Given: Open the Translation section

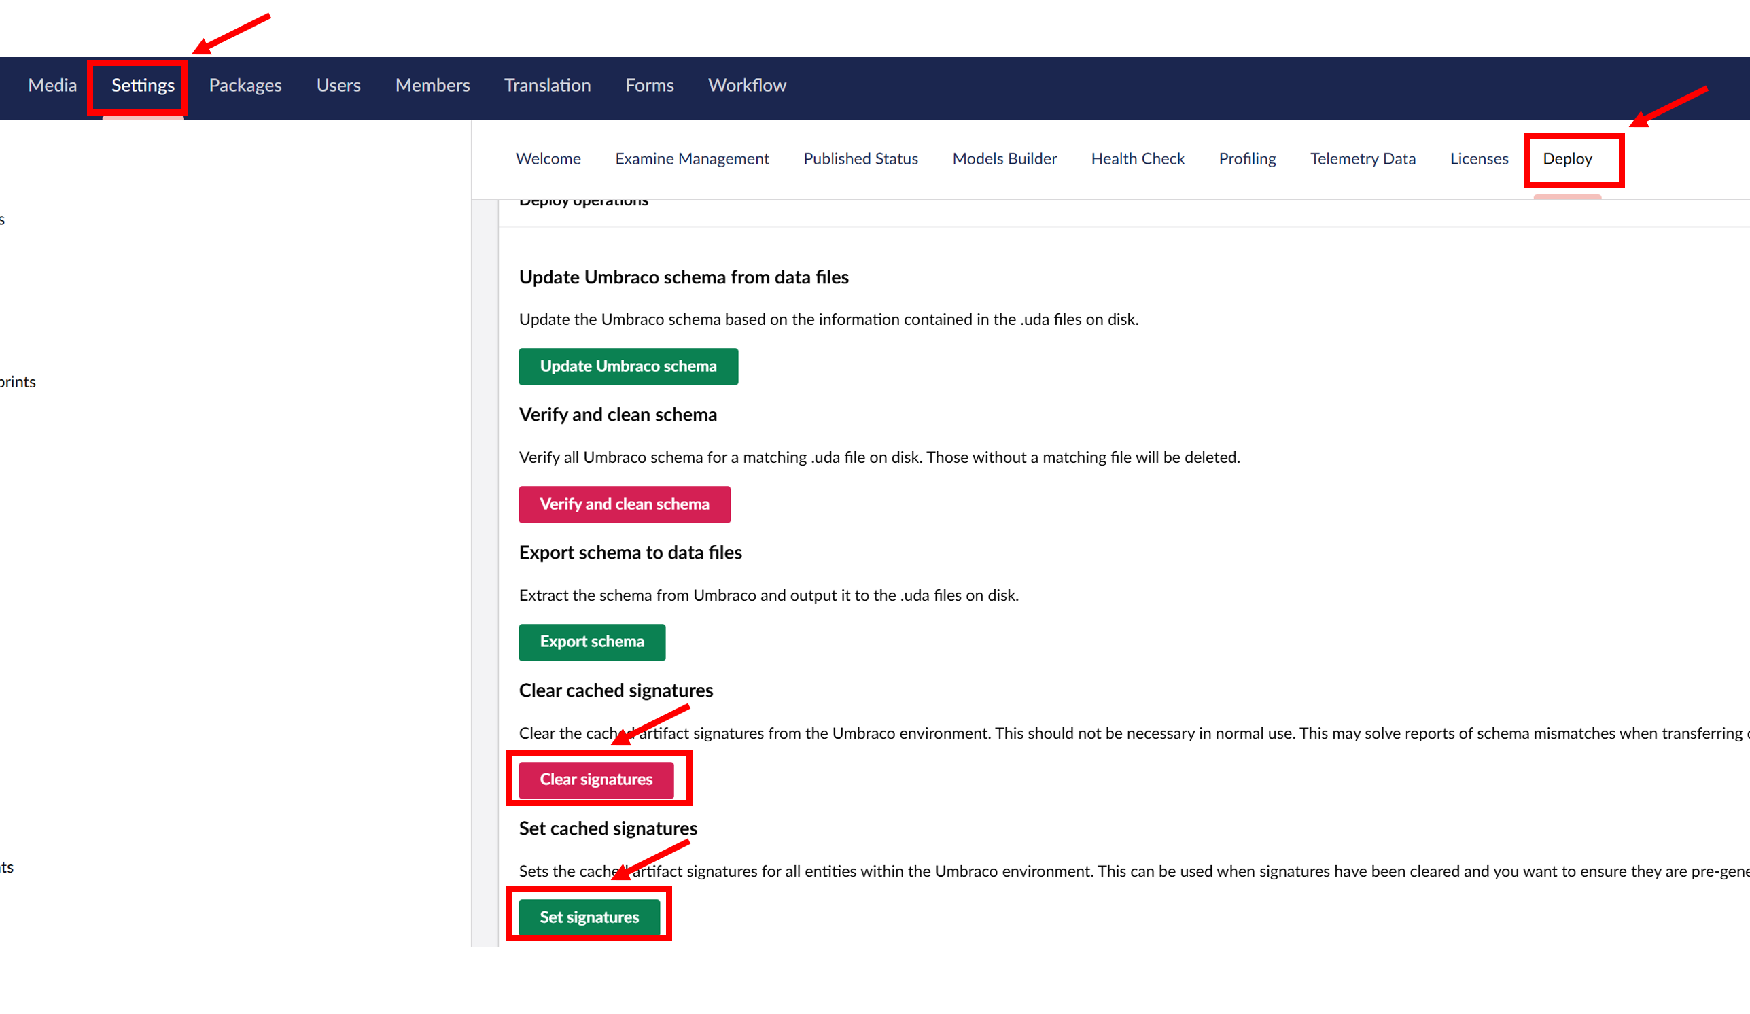Looking at the screenshot, I should 547,86.
